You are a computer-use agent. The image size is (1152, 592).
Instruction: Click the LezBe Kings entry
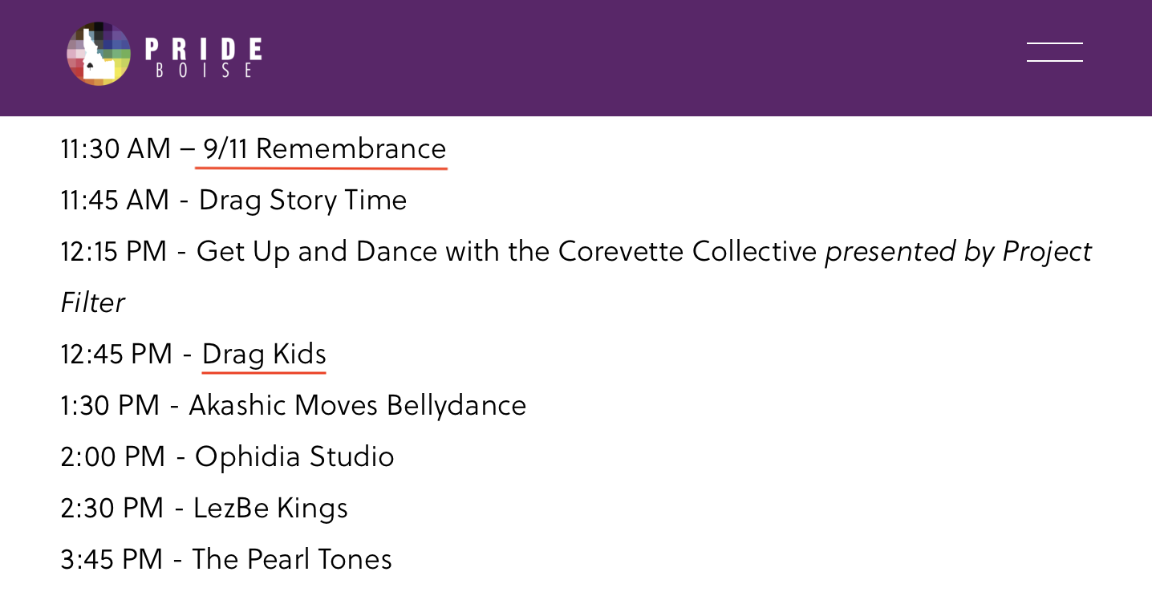click(x=270, y=508)
